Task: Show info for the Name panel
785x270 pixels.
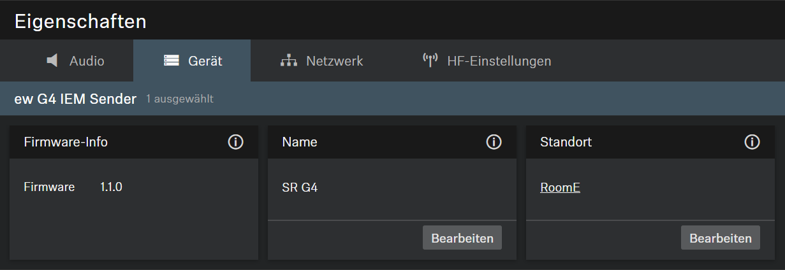Action: (x=494, y=142)
